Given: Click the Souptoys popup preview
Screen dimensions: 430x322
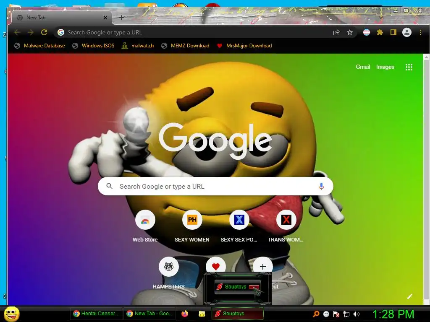Looking at the screenshot, I should point(238,288).
